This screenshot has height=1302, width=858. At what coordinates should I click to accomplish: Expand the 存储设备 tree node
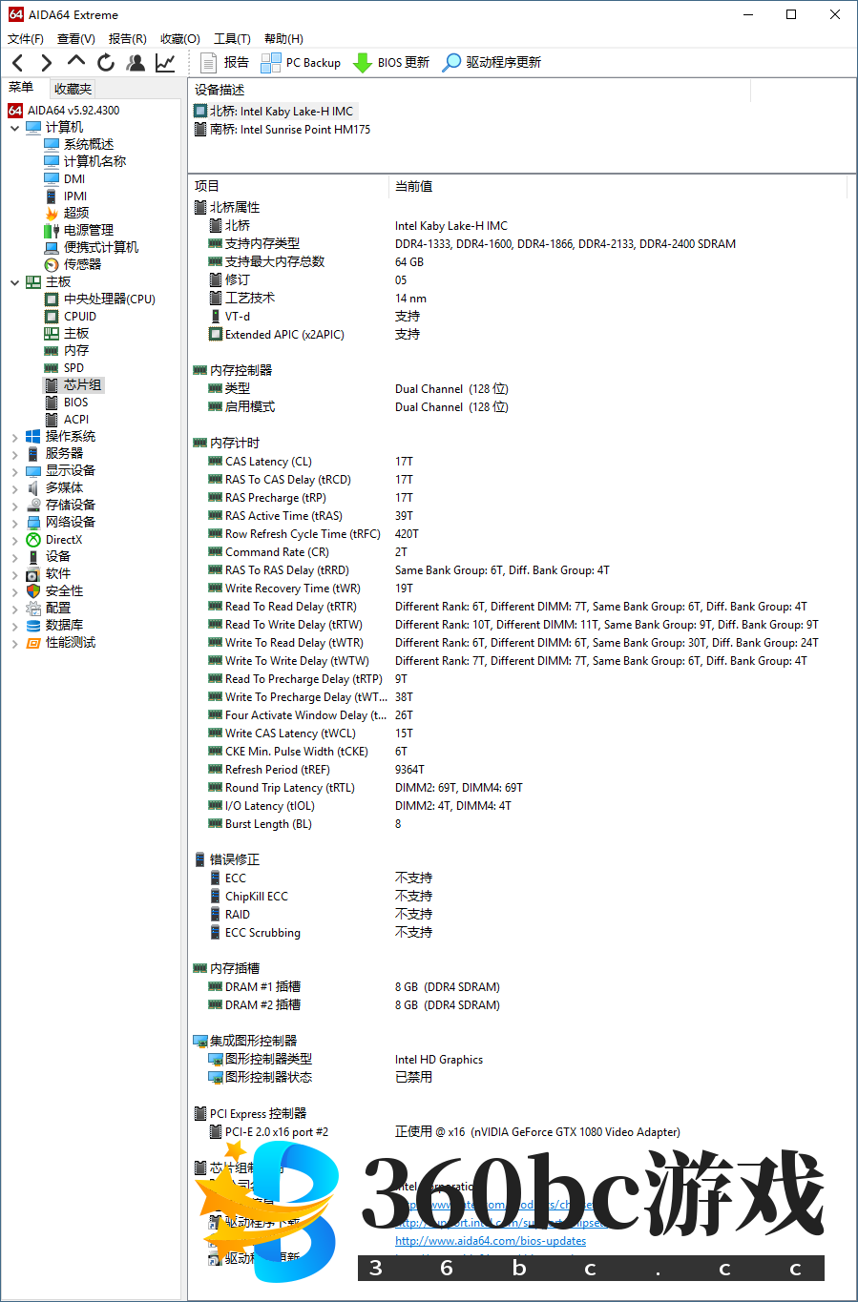[x=14, y=506]
